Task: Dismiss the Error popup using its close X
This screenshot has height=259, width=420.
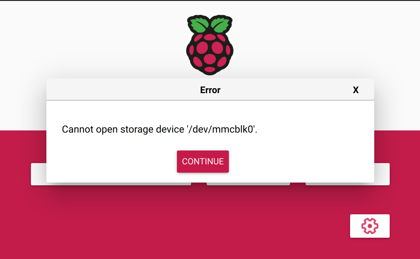Action: 356,90
